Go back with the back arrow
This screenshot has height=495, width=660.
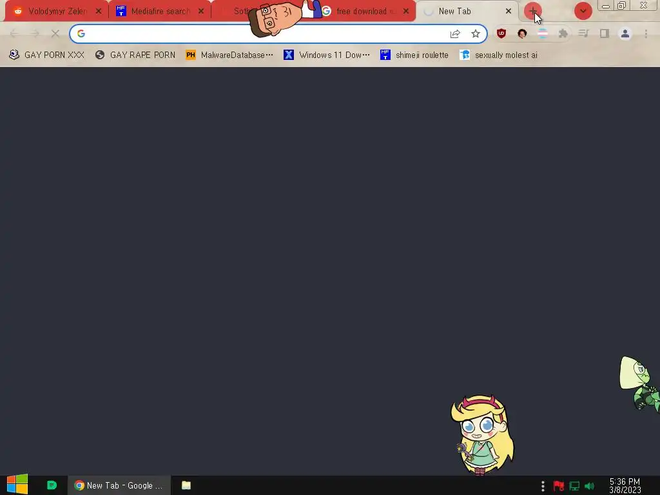point(14,34)
